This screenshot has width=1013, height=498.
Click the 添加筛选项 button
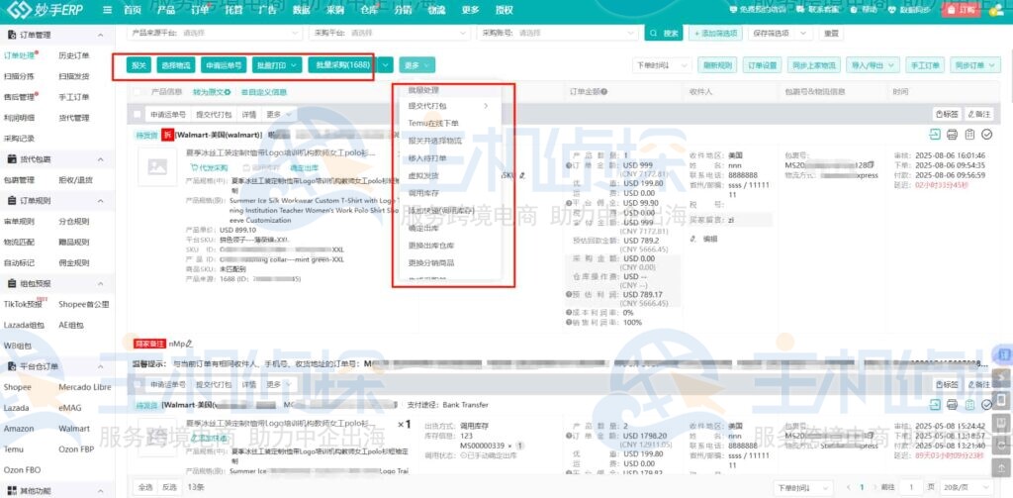[x=715, y=33]
